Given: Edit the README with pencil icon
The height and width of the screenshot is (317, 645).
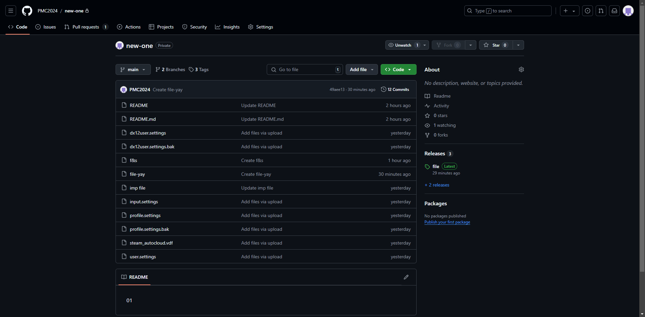Looking at the screenshot, I should 406,277.
